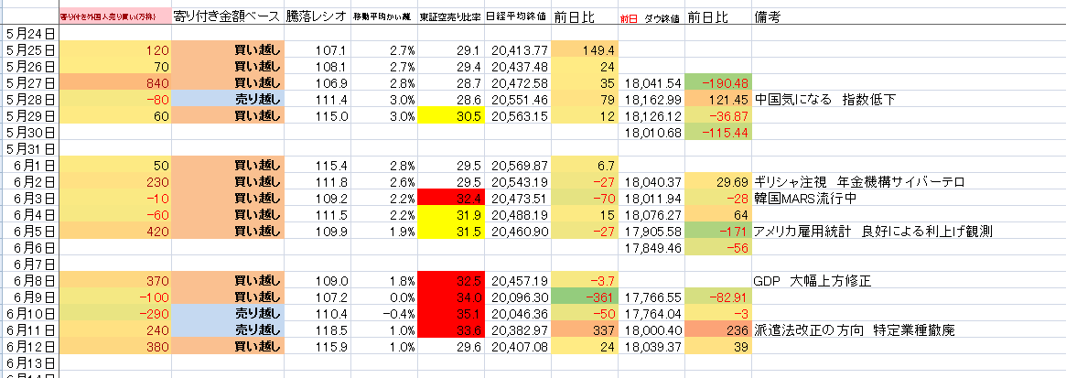Select the 東証空売り比率 column header
The height and width of the screenshot is (378, 1066).
[x=451, y=18]
